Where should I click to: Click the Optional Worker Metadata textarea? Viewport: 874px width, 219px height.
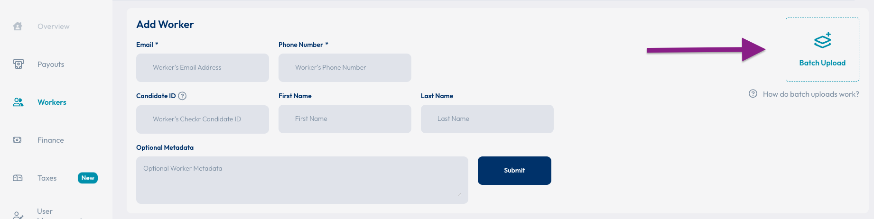point(302,180)
